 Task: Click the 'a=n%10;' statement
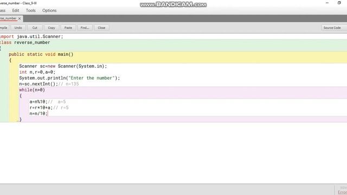[x=38, y=102]
